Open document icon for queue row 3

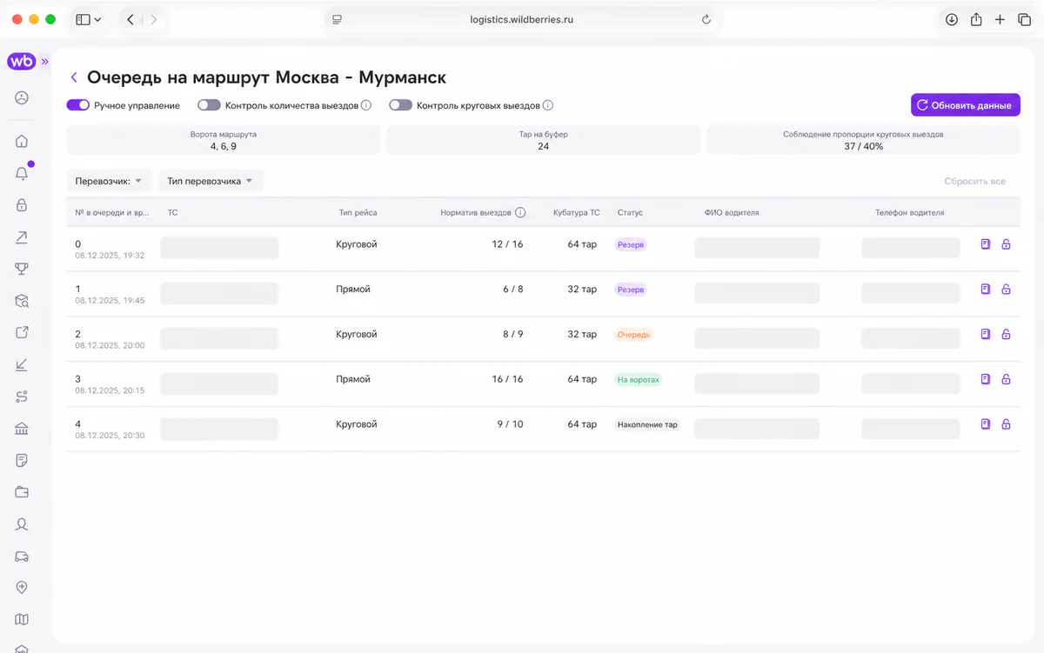point(986,379)
